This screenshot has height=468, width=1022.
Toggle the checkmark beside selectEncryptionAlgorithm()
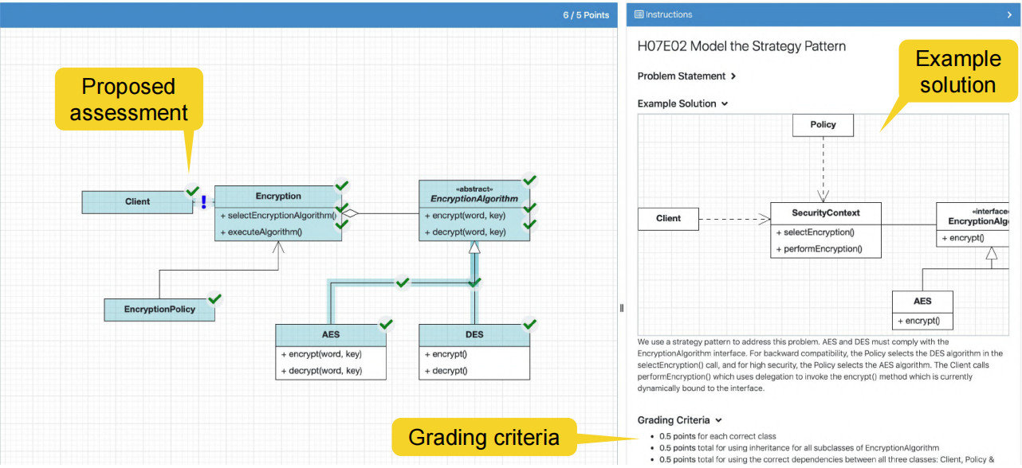[341, 208]
